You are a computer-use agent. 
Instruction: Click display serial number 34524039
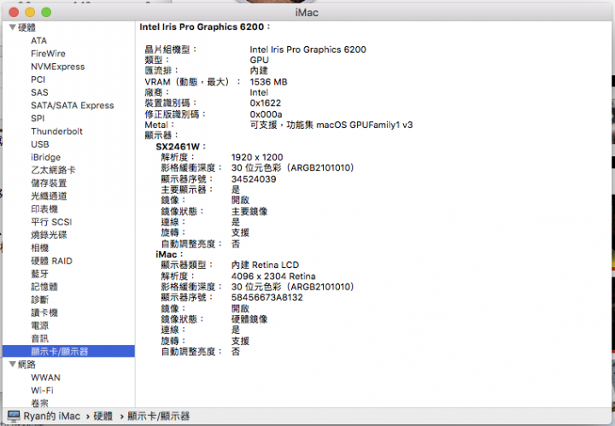pos(254,179)
